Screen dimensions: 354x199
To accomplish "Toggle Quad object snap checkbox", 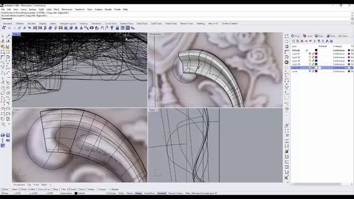I will pyautogui.click(x=69, y=190).
